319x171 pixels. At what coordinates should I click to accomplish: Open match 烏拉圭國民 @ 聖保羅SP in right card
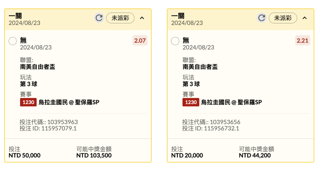point(232,102)
